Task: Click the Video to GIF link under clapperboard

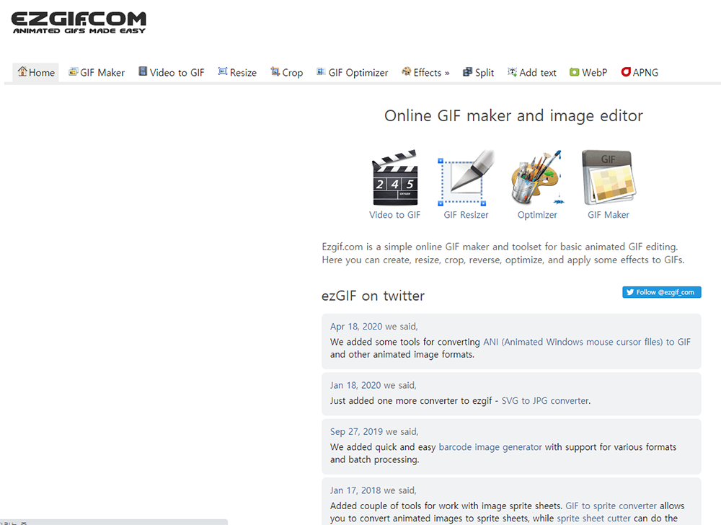Action: [x=395, y=215]
